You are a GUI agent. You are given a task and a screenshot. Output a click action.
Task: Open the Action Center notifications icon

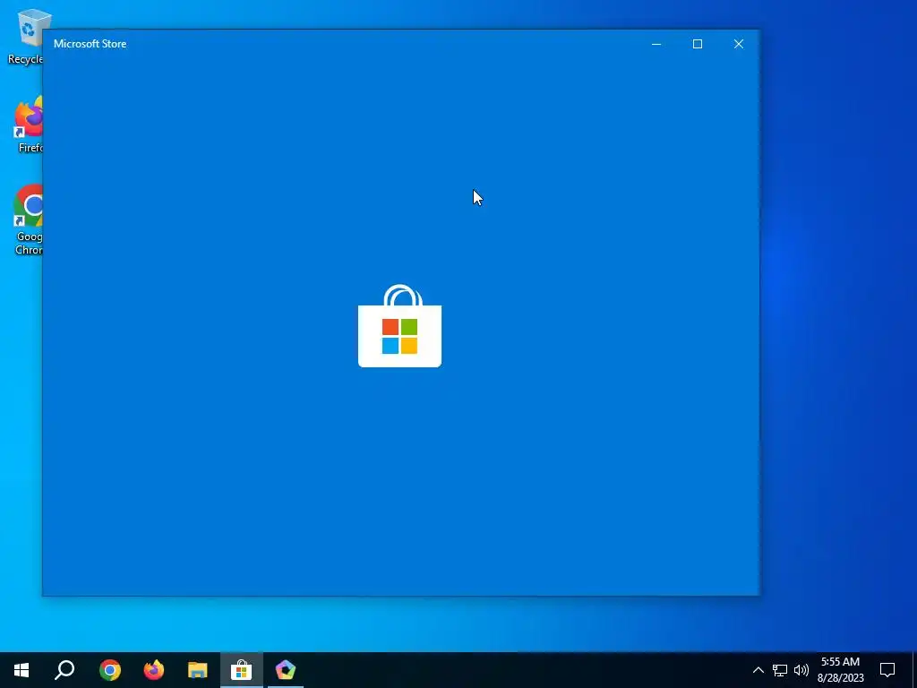(887, 670)
